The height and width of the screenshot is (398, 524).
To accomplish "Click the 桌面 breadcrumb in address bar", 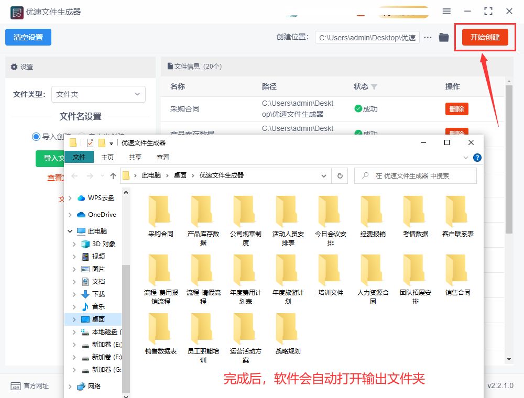I will point(180,175).
